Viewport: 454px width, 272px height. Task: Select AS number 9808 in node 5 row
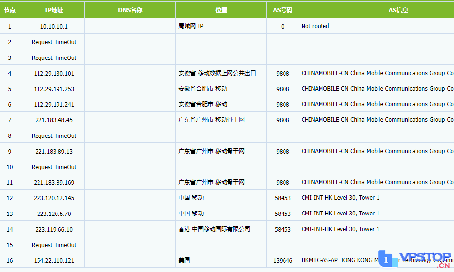coord(283,89)
